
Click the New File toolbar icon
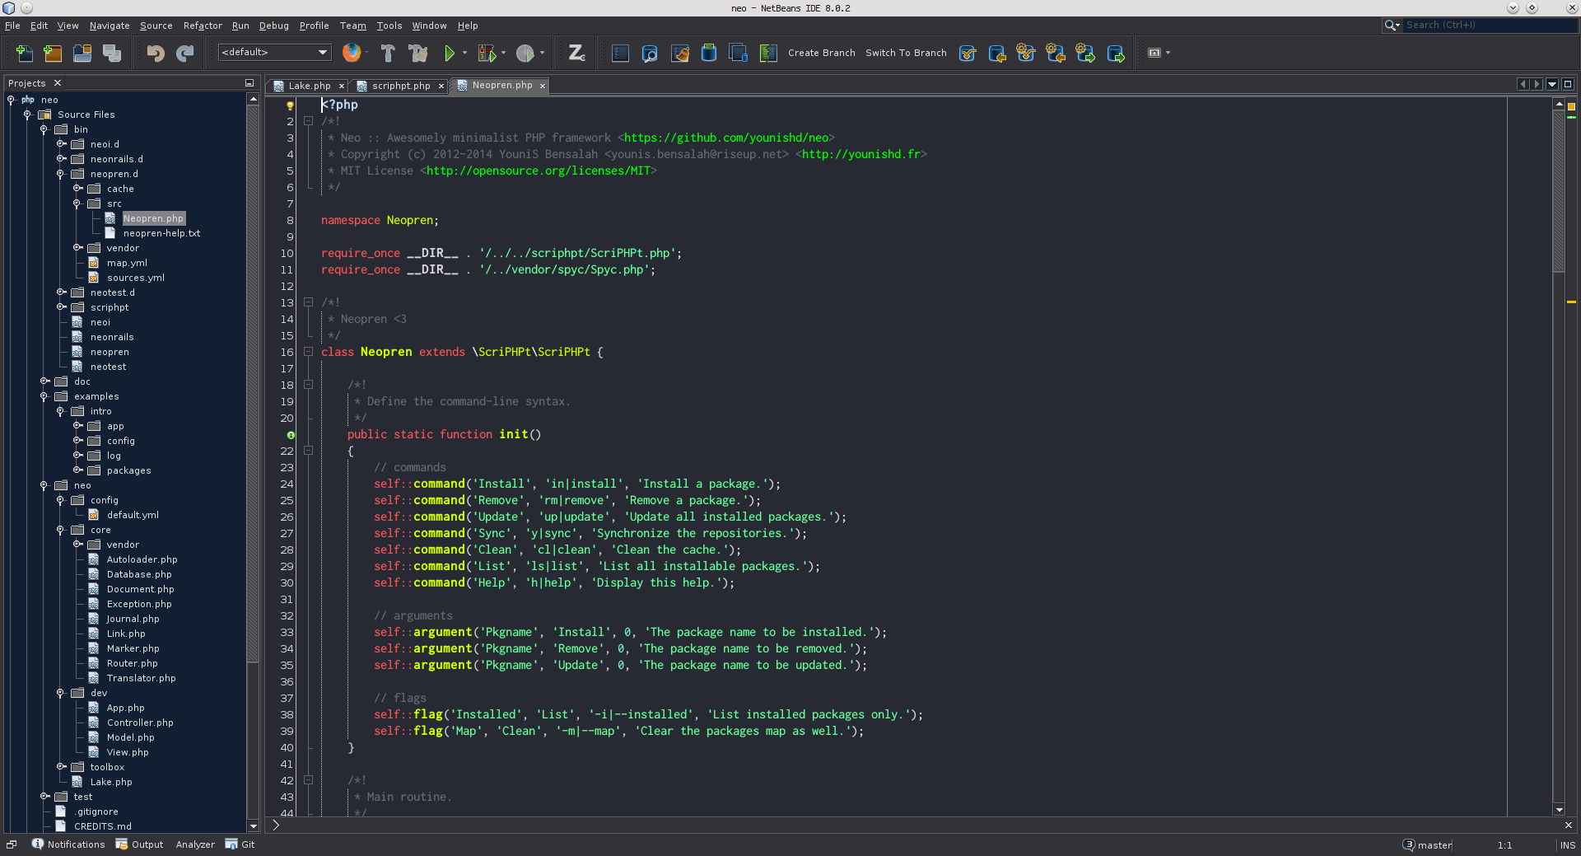tap(25, 53)
